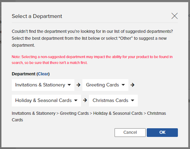Confirm selection with the OK button

click(162, 132)
